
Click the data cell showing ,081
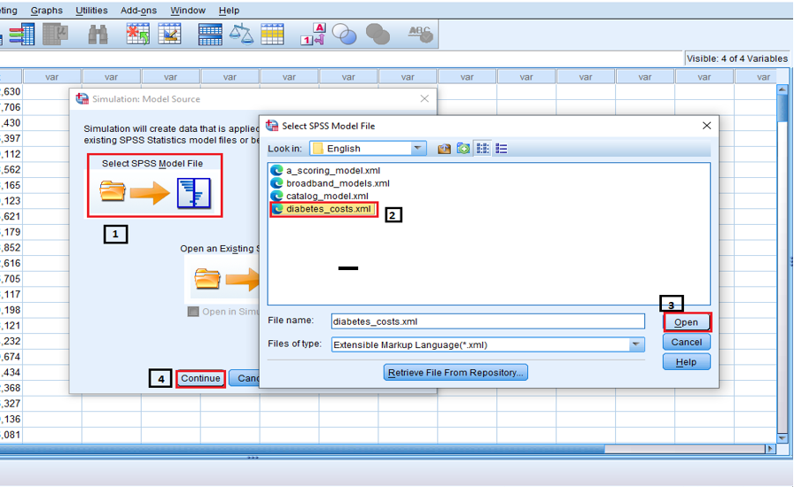pyautogui.click(x=12, y=435)
